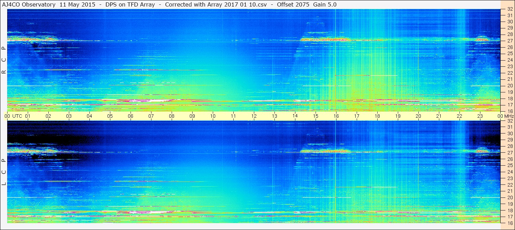The height and width of the screenshot is (230, 515).
Task: Select hour 21 on the UTC time axis
Action: (x=439, y=116)
